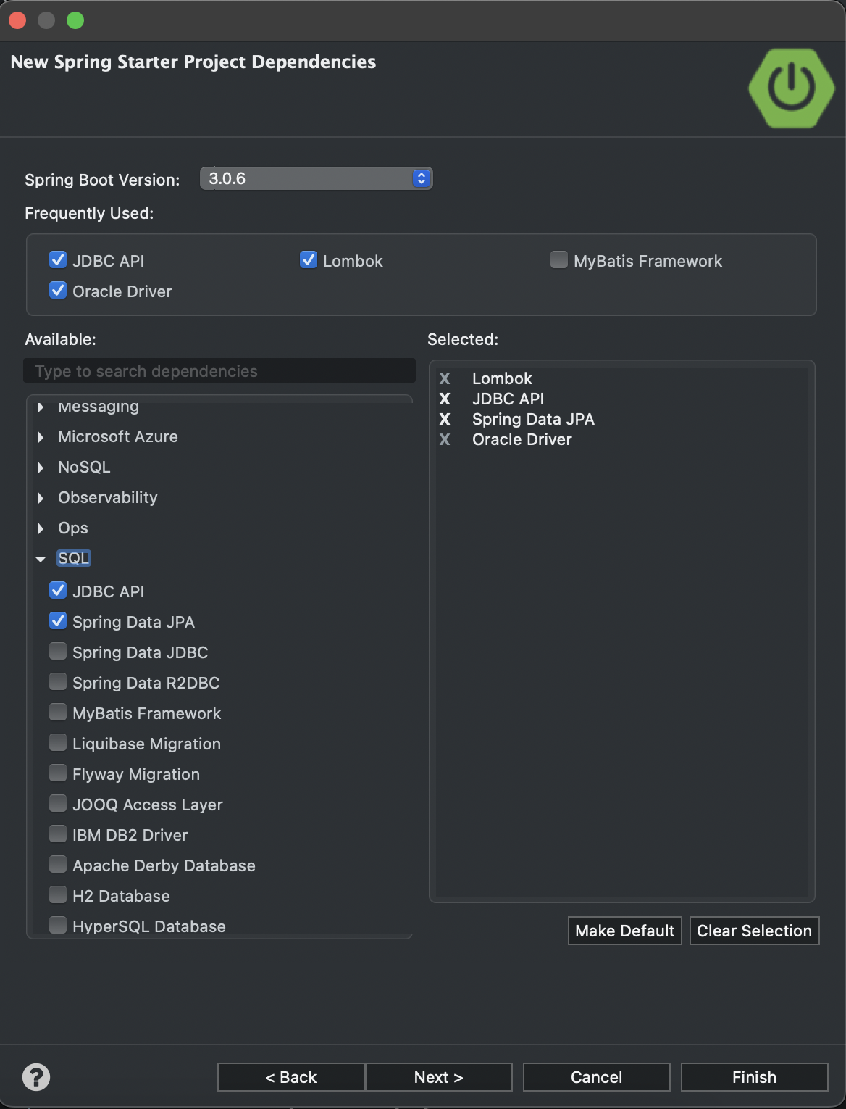Uncheck frequently used Oracle Driver checkbox
Image resolution: width=846 pixels, height=1109 pixels.
tap(58, 290)
